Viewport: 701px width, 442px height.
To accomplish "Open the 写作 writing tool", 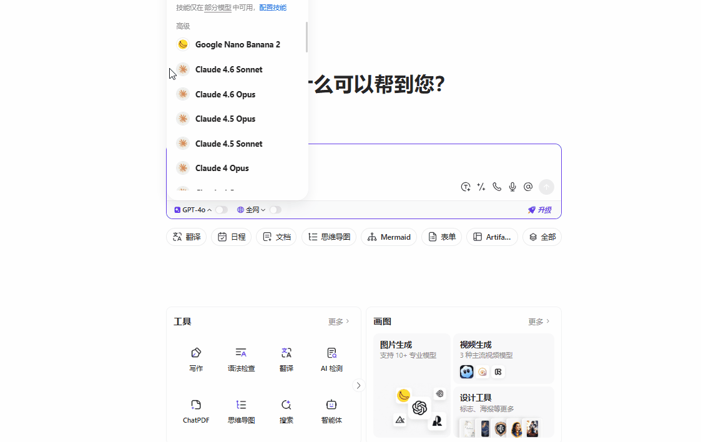I will click(x=196, y=360).
